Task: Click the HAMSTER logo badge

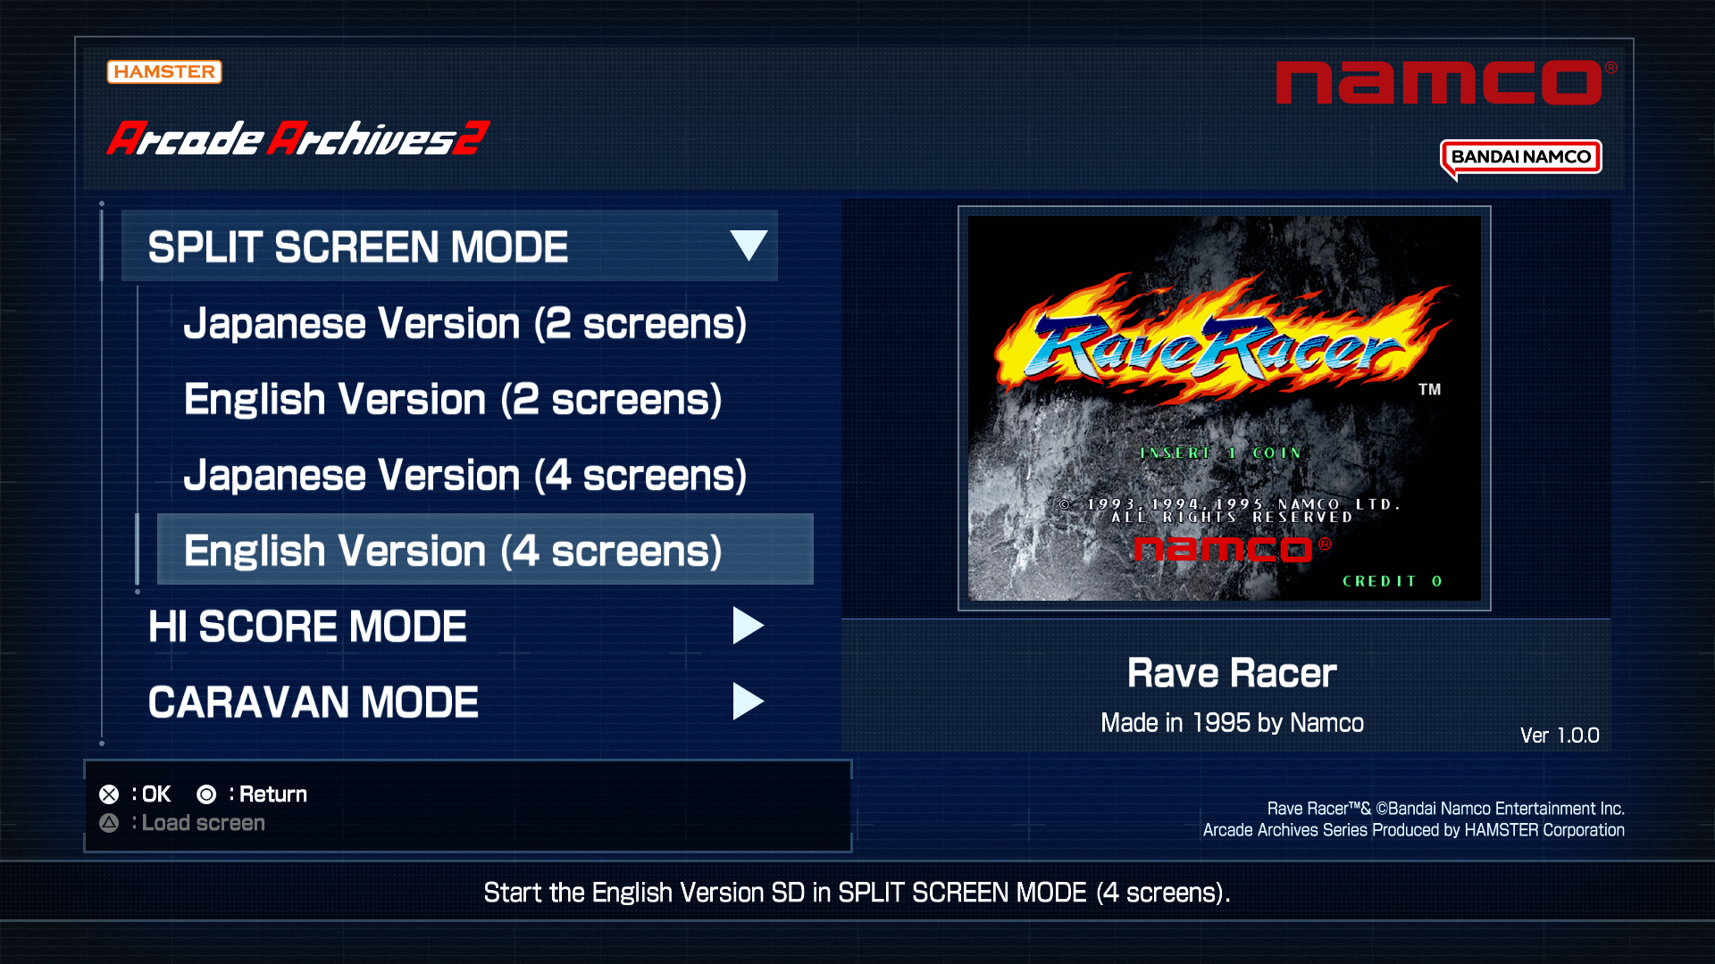Action: 163,71
